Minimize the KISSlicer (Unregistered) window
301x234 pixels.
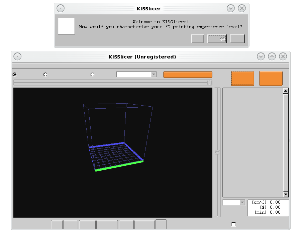click(261, 56)
